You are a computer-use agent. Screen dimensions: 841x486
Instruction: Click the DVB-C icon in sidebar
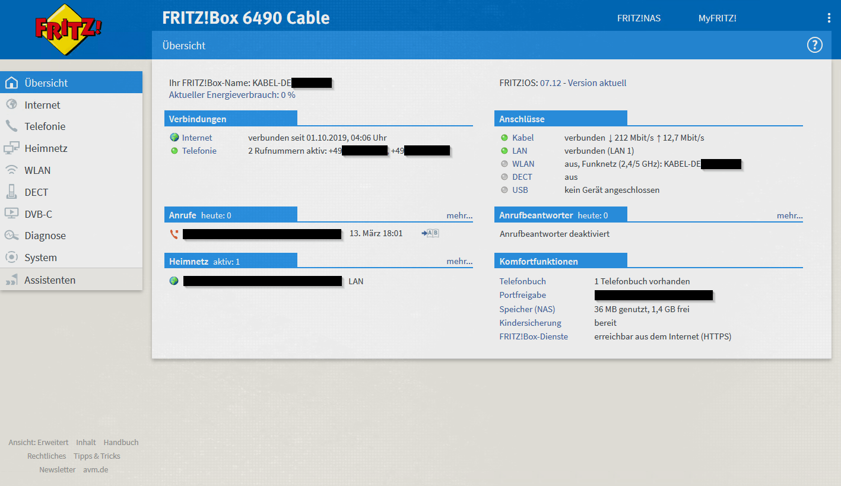(11, 214)
